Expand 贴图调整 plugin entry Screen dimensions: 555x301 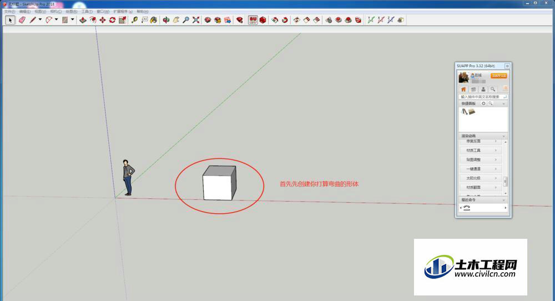[x=481, y=160]
